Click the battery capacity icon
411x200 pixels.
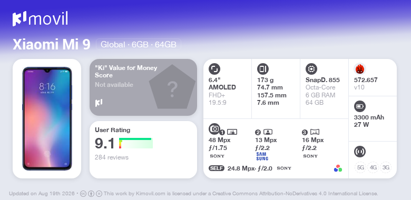click(360, 106)
